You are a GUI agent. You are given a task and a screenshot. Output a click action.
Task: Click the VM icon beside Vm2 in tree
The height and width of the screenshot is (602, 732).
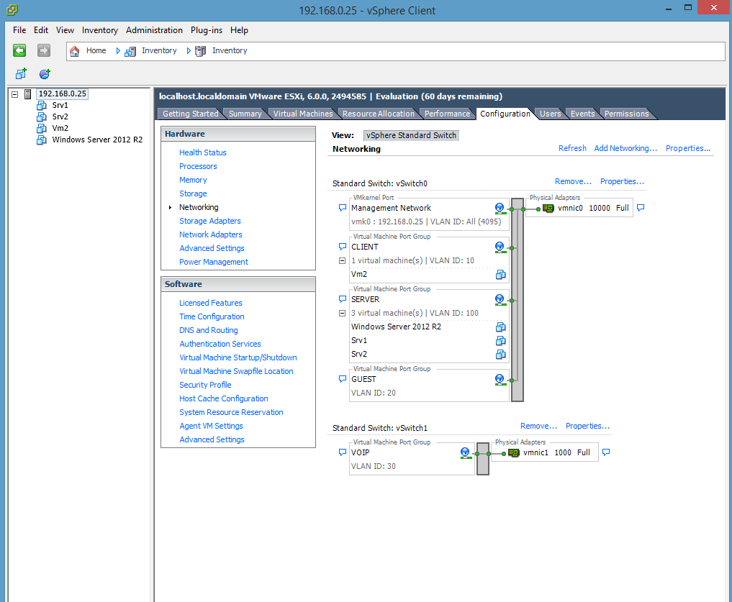tap(42, 128)
